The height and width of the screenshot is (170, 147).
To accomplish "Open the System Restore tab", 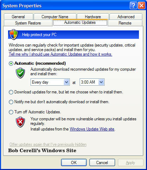I will 28,23.
